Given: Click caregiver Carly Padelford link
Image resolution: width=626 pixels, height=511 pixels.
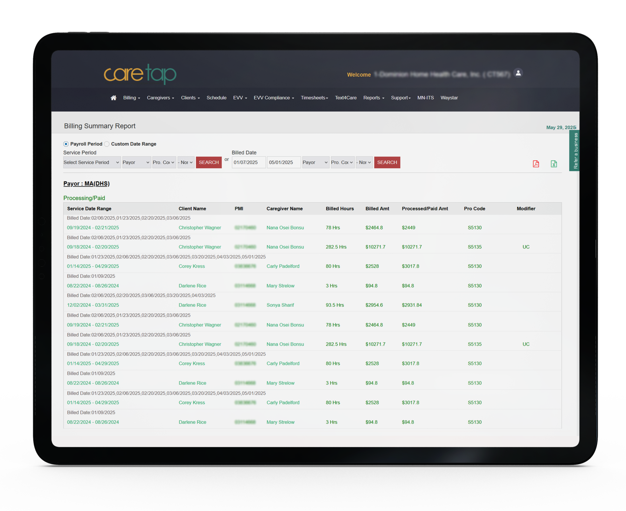Looking at the screenshot, I should click(283, 266).
